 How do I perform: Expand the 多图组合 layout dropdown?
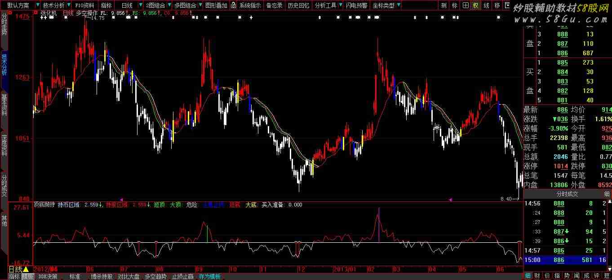click(200, 5)
